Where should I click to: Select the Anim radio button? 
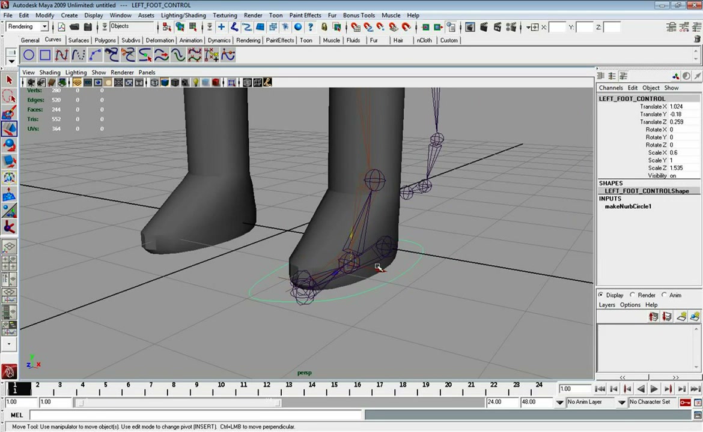point(664,295)
